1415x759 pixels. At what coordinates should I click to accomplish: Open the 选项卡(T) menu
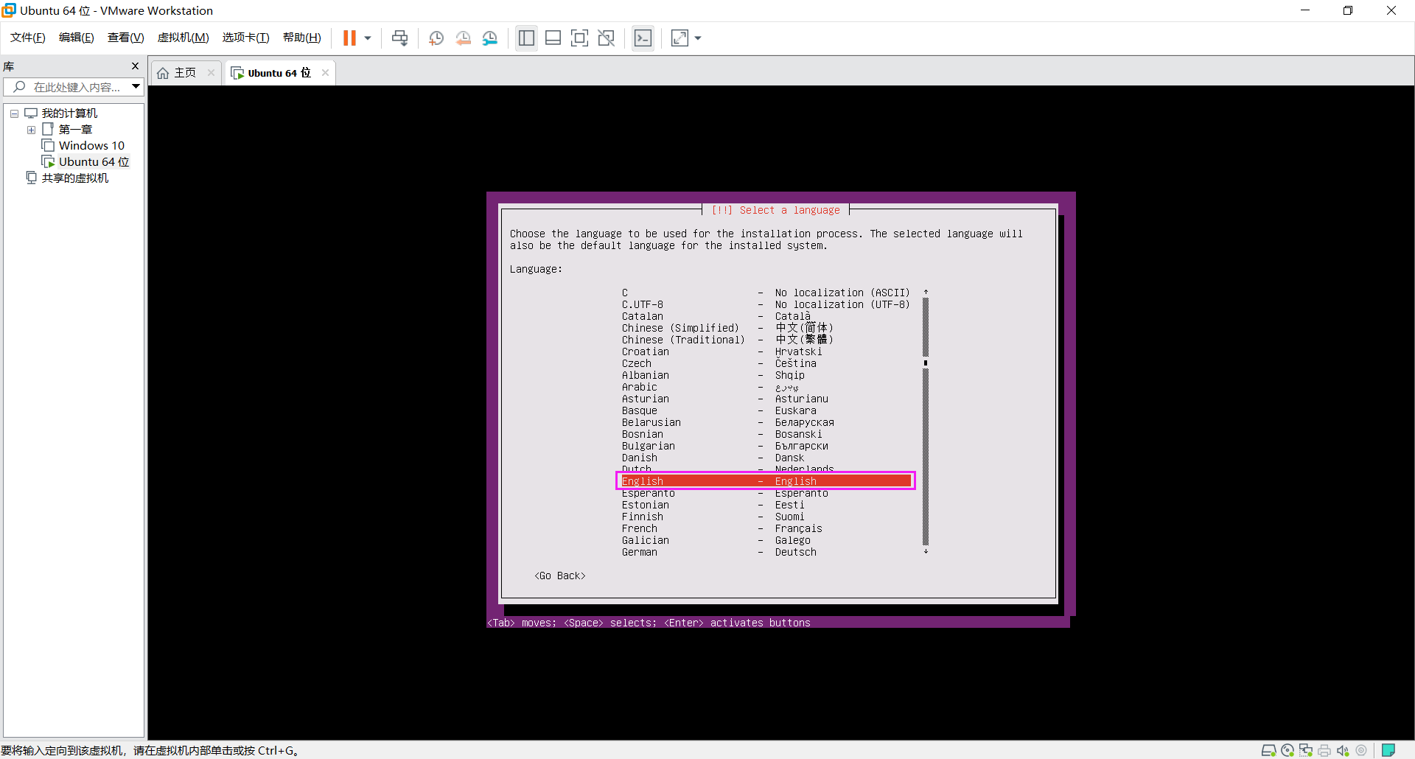(245, 38)
